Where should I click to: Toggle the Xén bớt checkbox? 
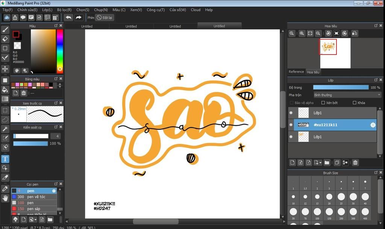pos(323,103)
